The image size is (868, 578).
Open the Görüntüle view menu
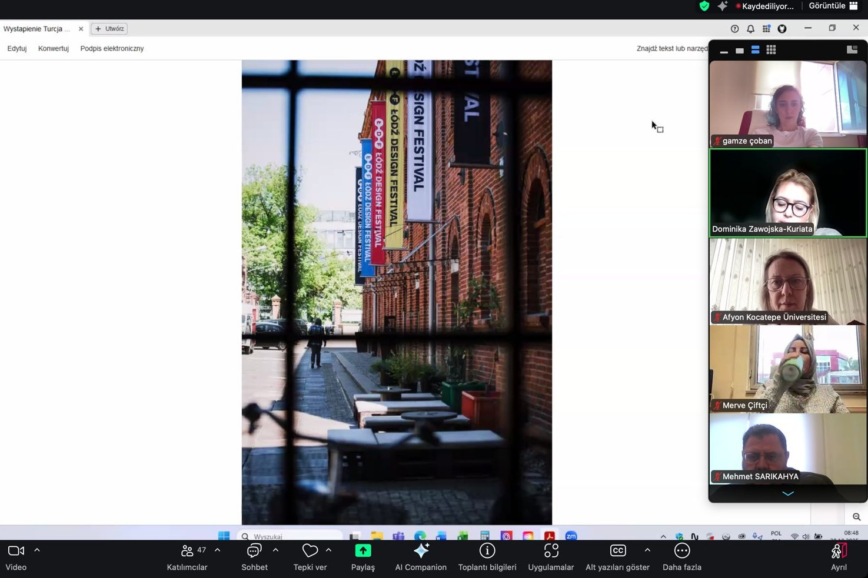point(833,6)
